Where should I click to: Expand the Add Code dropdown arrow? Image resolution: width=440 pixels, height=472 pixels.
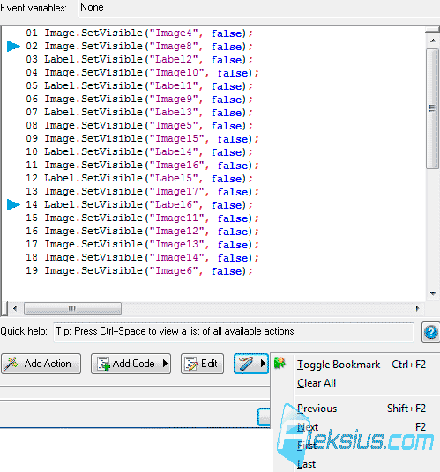(x=165, y=364)
